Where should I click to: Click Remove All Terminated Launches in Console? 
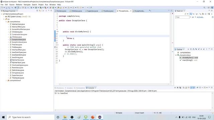[180, 88]
